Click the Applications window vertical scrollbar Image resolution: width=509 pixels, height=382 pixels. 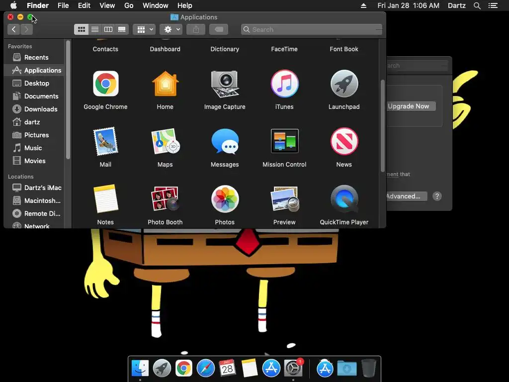[383, 126]
